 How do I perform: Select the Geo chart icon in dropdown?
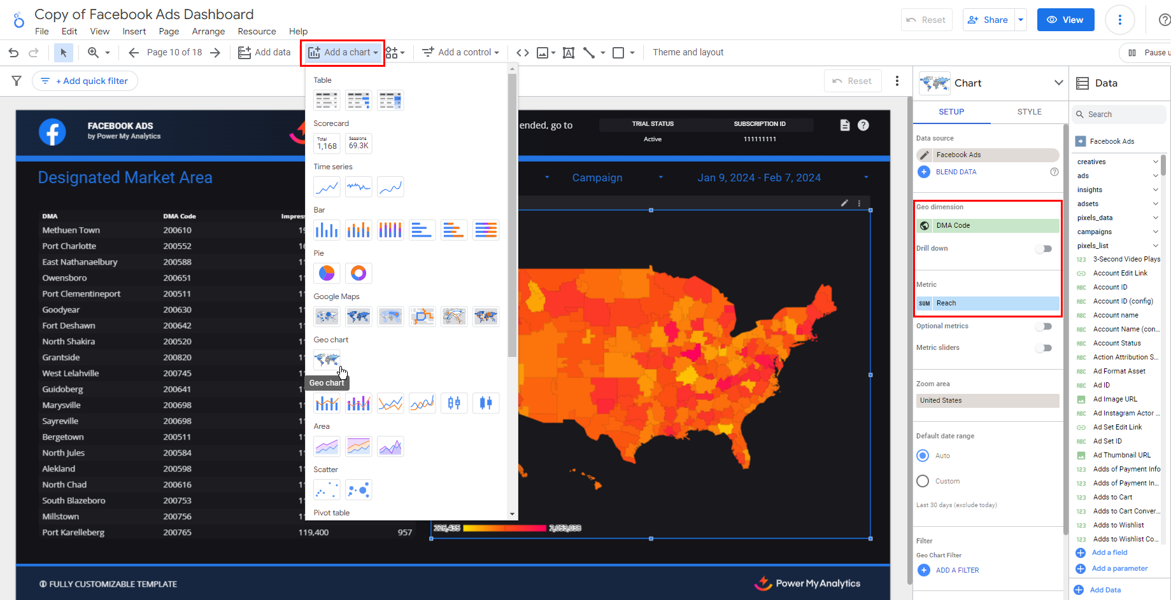point(327,359)
